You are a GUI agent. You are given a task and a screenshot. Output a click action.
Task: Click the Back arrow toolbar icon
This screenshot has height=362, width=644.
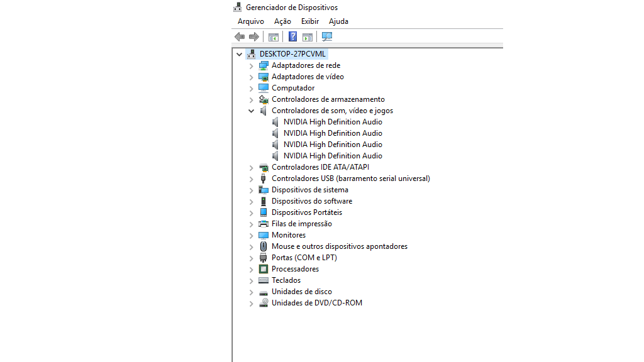tap(240, 37)
